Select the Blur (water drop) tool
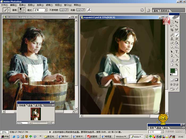 [172, 47]
